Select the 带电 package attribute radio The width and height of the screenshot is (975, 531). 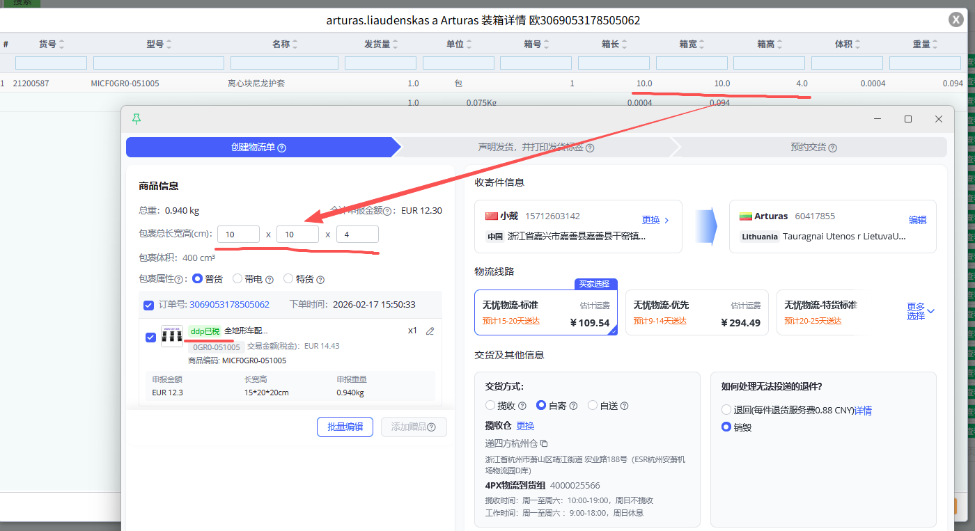(237, 279)
